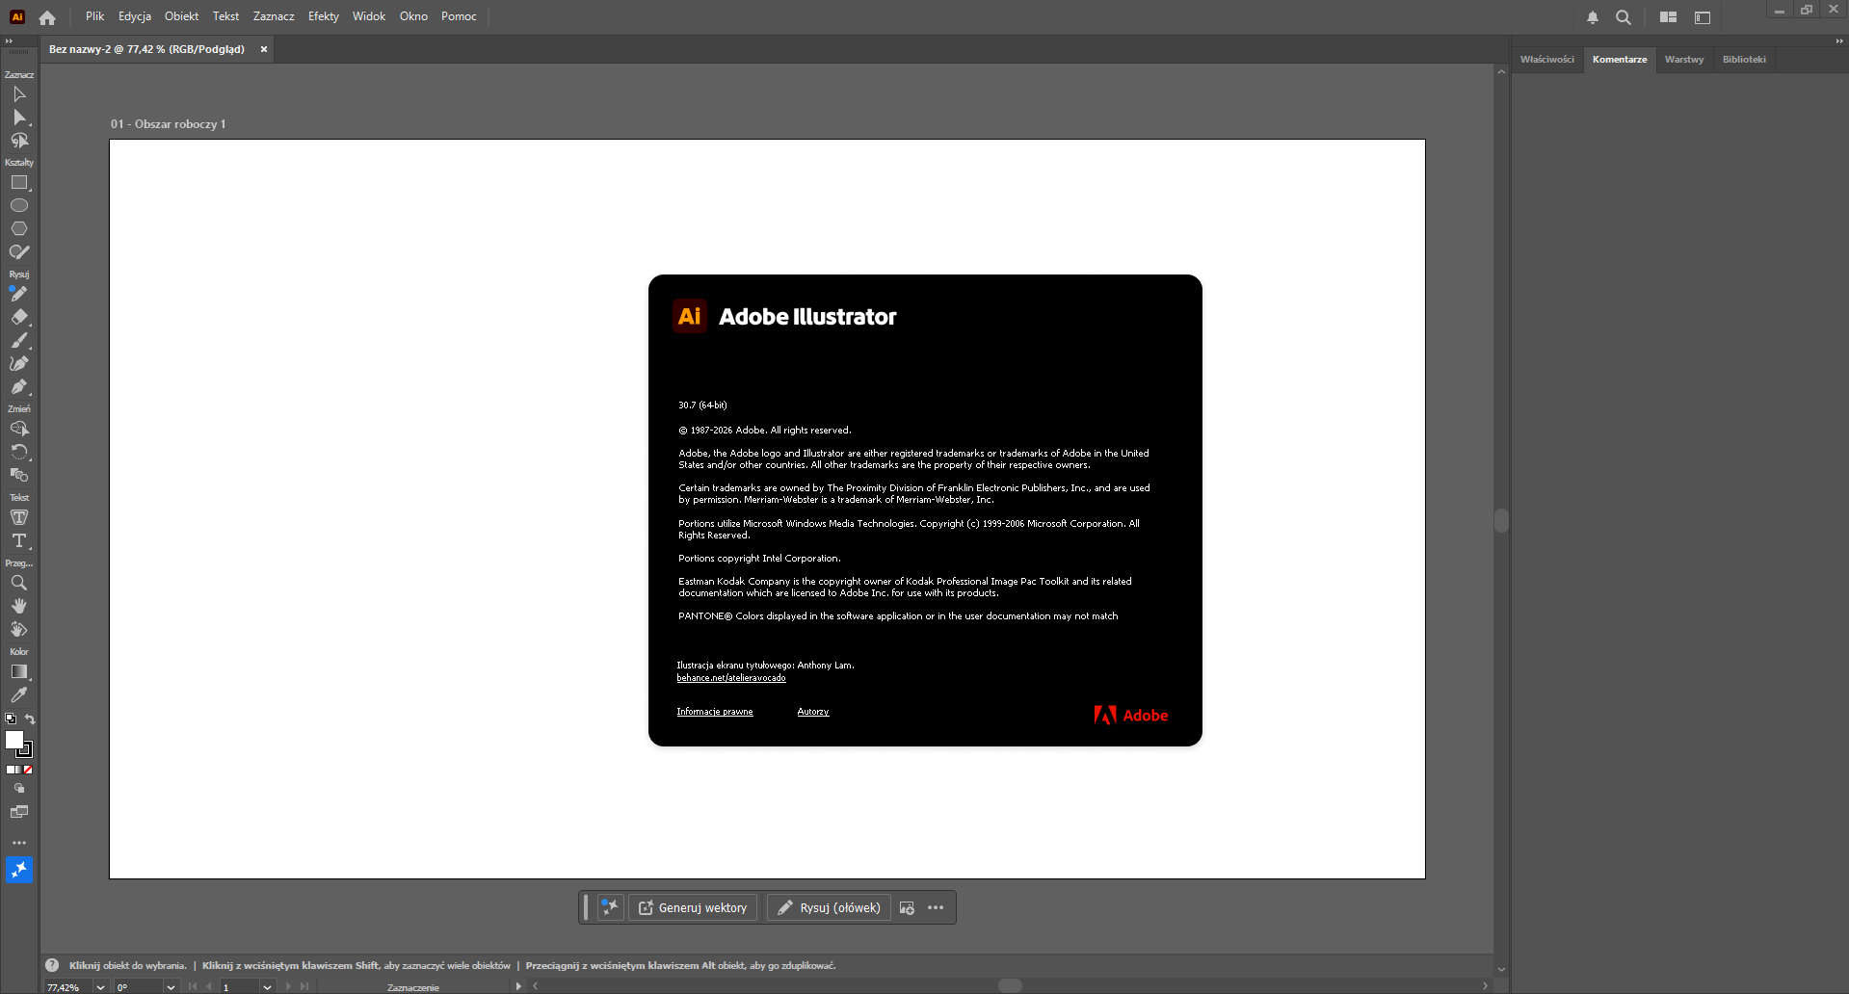Image resolution: width=1849 pixels, height=994 pixels.
Task: Open the notifications bell
Action: [x=1593, y=17]
